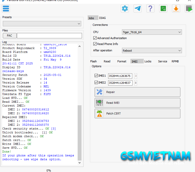The image size is (195, 172).
Task: Click the 0% progress indicator
Action: 49,170
